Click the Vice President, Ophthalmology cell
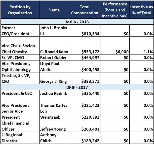 pos(20,66)
